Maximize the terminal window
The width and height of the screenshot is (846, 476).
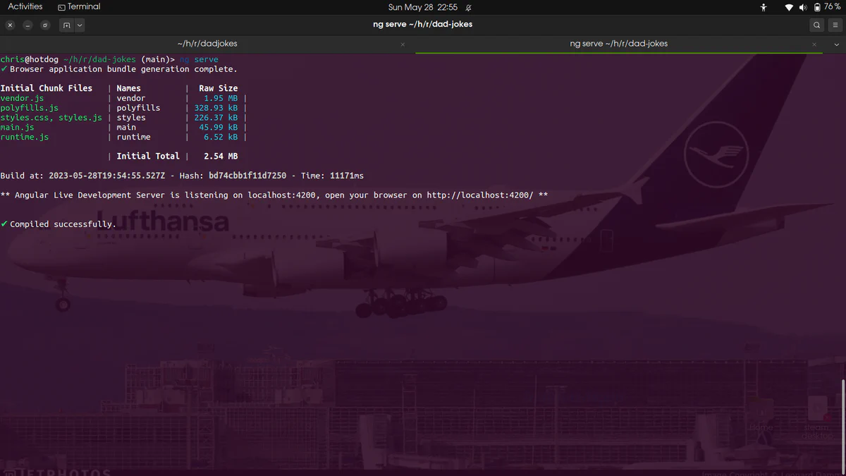(45, 25)
